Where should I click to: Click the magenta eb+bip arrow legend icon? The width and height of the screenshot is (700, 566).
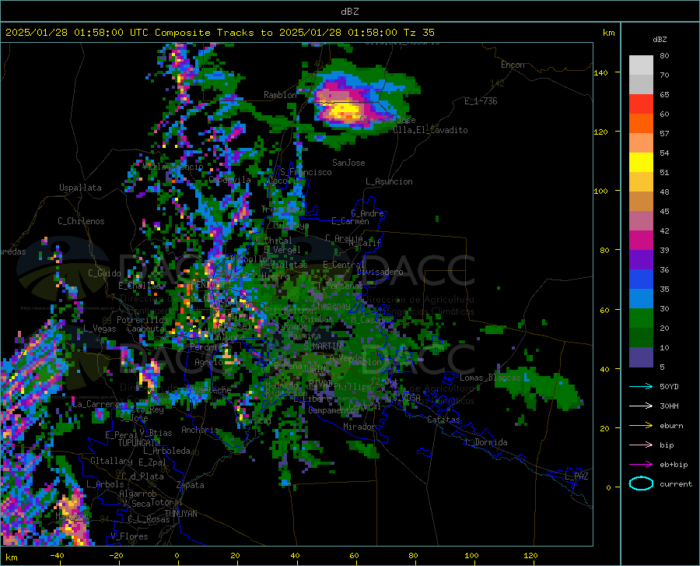coord(641,465)
